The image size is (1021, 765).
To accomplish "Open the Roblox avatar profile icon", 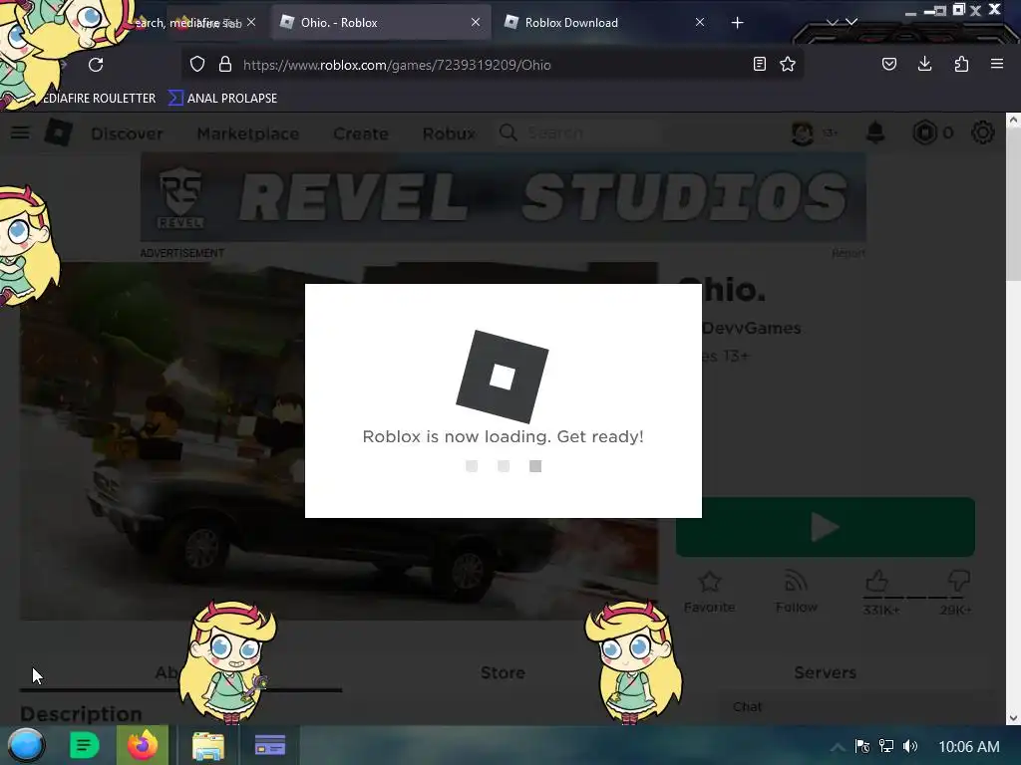I will pos(803,132).
